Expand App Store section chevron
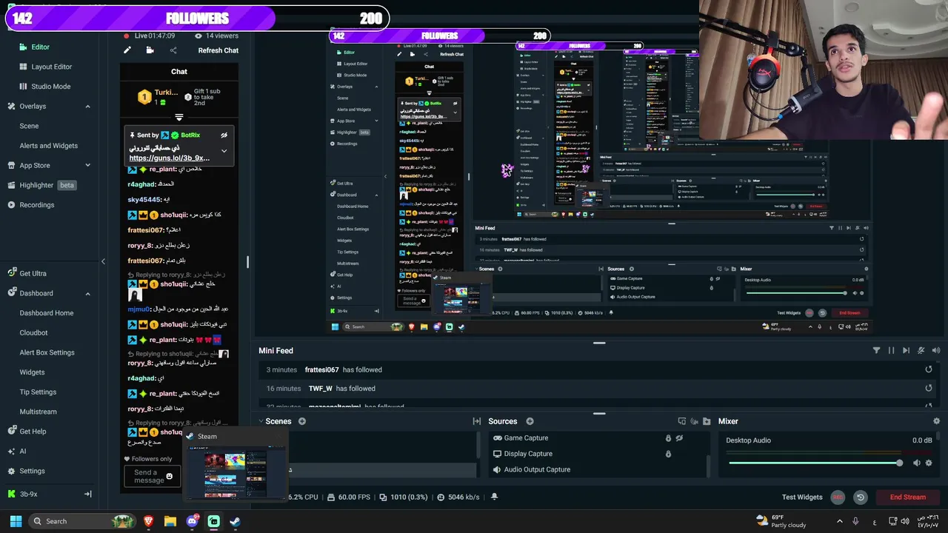This screenshot has height=533, width=948. coord(87,165)
